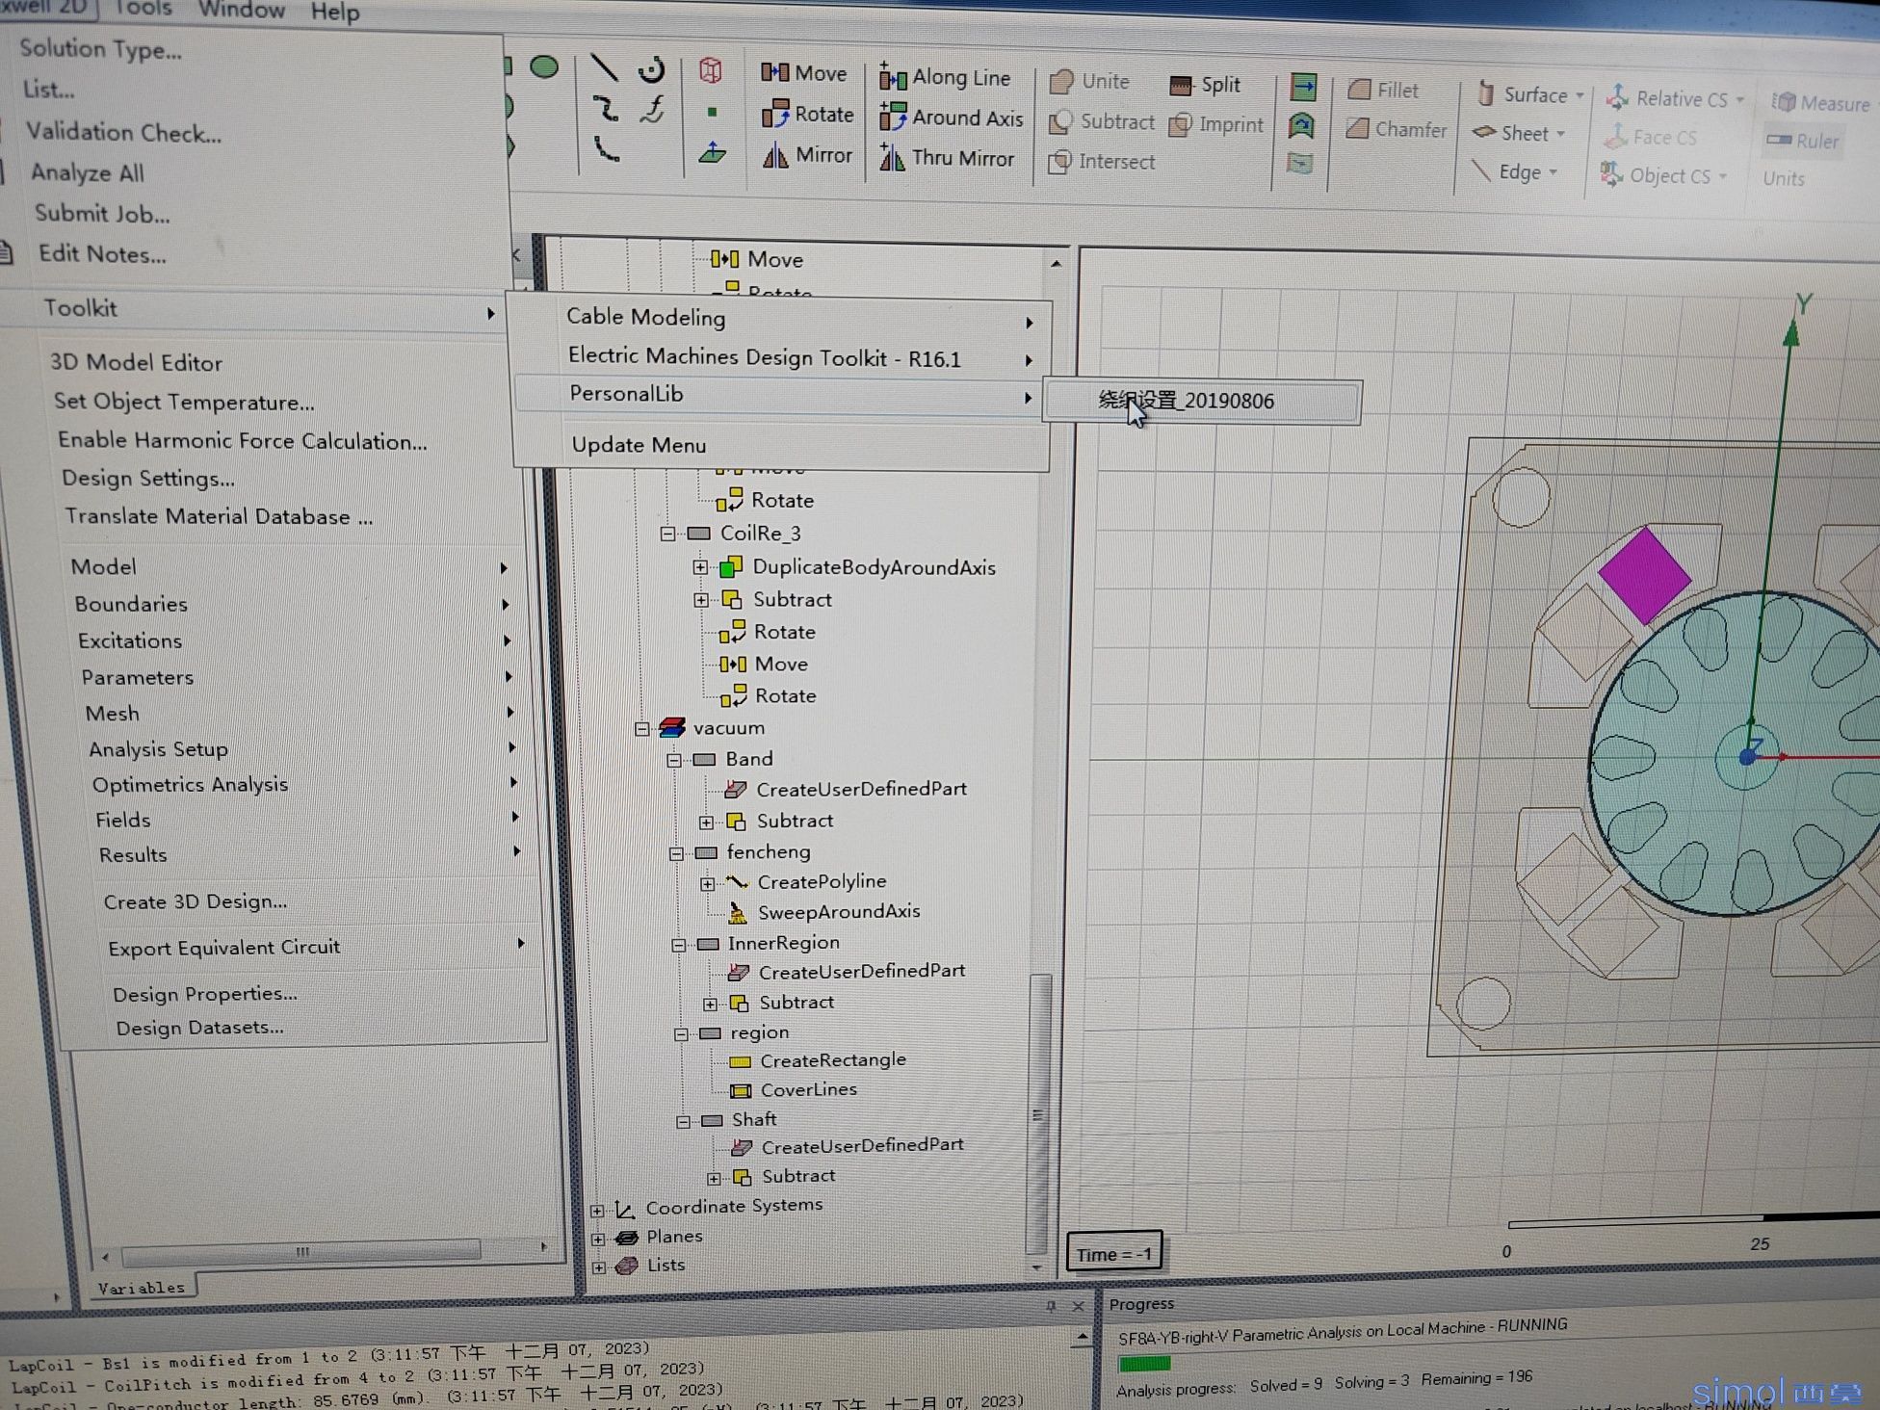Image resolution: width=1880 pixels, height=1410 pixels.
Task: Select Along Line duplicate tool
Action: [x=945, y=77]
